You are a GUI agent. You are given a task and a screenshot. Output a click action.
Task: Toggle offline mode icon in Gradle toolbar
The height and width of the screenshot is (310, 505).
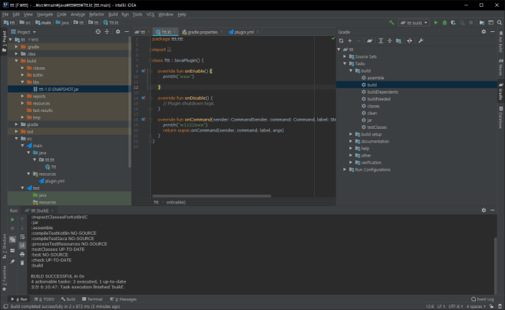pyautogui.click(x=409, y=41)
